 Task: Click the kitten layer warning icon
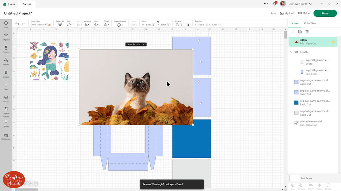tap(333, 42)
